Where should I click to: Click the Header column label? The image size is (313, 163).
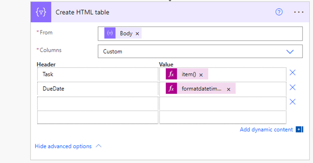pyautogui.click(x=46, y=64)
